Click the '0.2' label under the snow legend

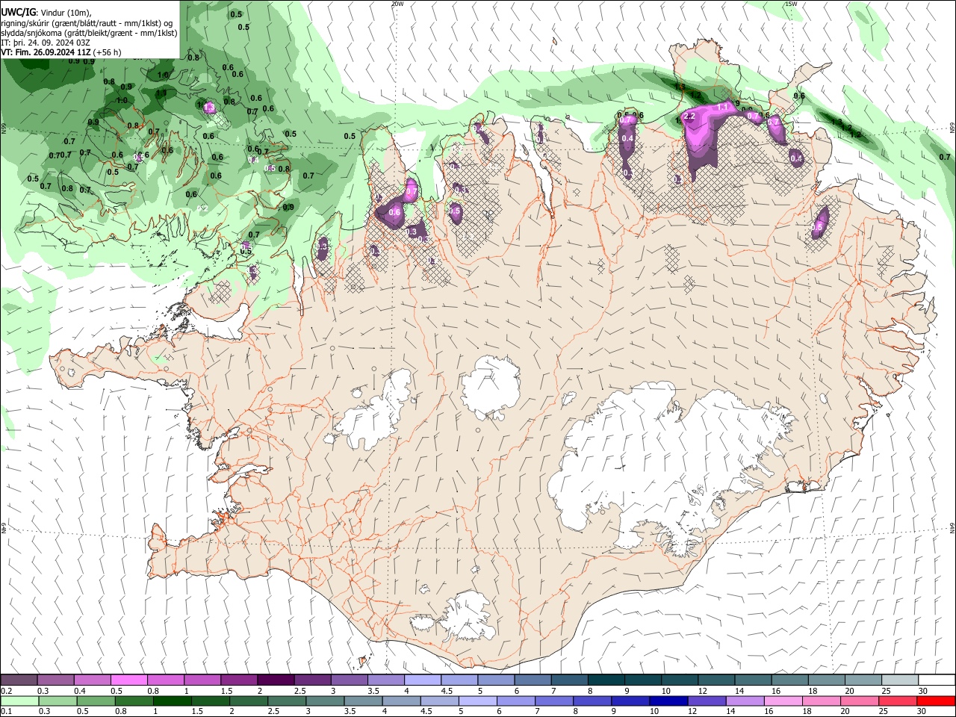click(x=6, y=691)
